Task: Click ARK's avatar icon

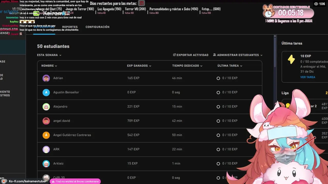Action: coord(46,149)
